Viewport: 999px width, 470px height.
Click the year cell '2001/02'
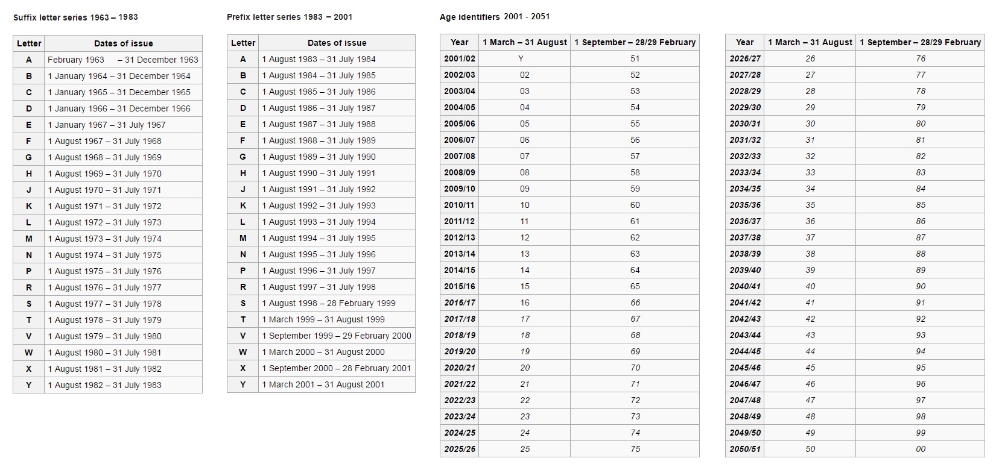(460, 58)
